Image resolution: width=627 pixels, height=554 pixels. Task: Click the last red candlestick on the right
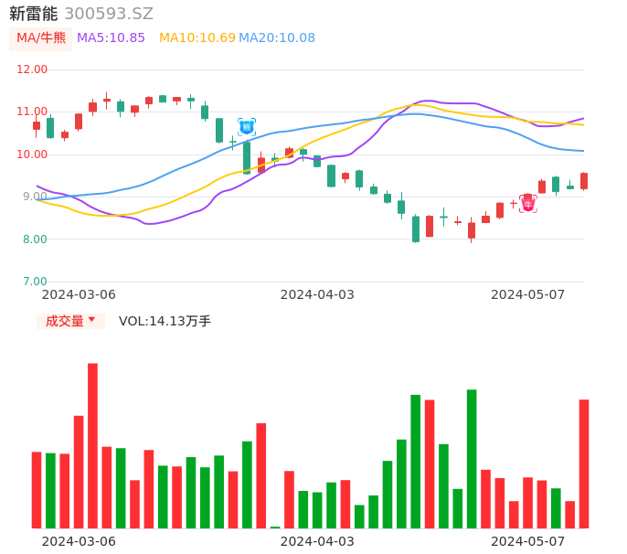point(584,181)
